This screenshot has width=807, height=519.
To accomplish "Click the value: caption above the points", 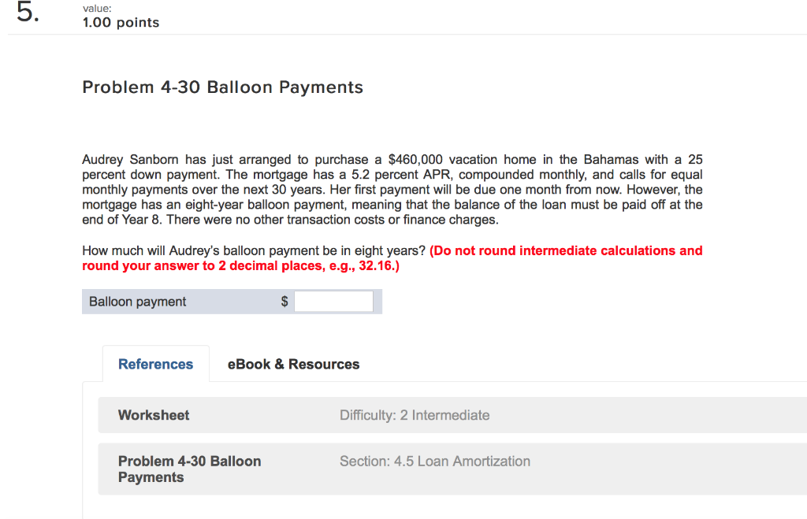I will 93,9.
